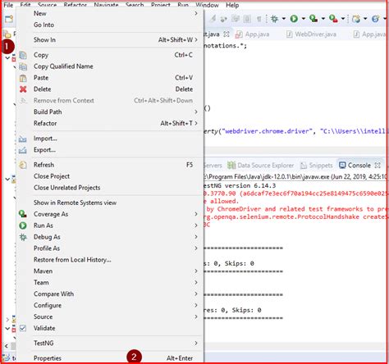Open dropdown arrow next to Debug toolbar icon

pos(284,19)
